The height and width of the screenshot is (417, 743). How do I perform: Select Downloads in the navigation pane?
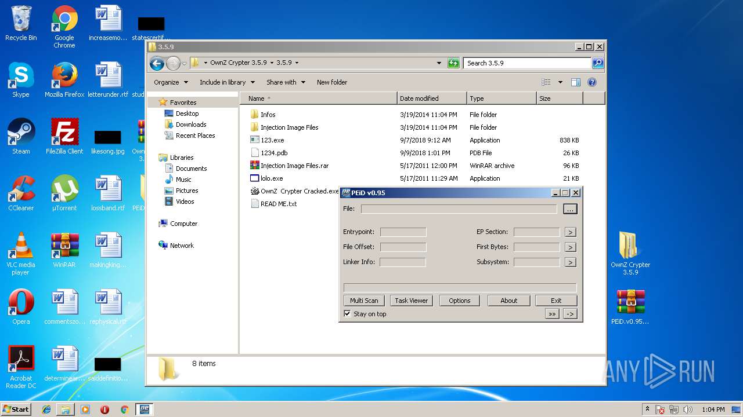(x=191, y=125)
